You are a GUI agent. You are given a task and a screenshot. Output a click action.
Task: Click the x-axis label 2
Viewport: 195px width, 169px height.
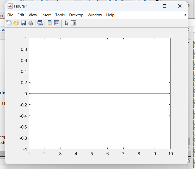(45, 154)
